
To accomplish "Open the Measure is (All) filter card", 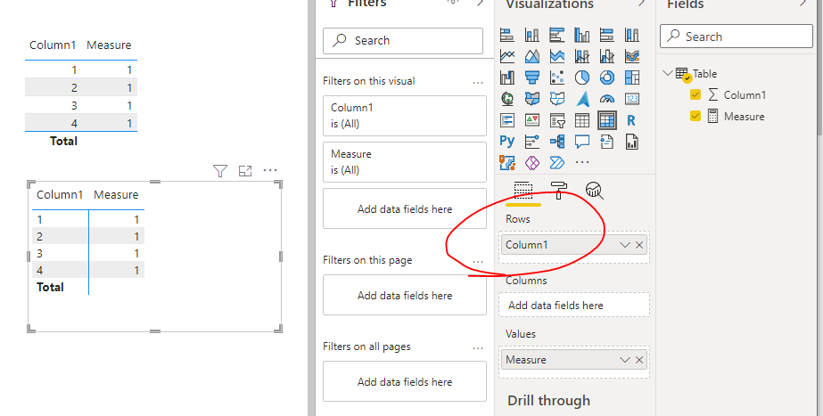I will (x=405, y=161).
